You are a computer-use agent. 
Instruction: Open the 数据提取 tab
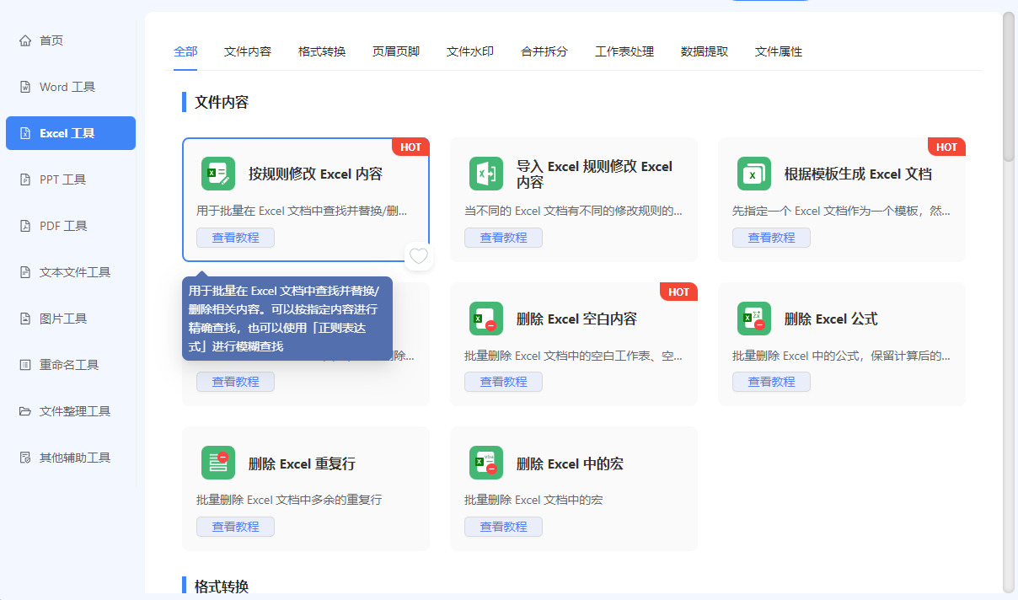click(705, 51)
